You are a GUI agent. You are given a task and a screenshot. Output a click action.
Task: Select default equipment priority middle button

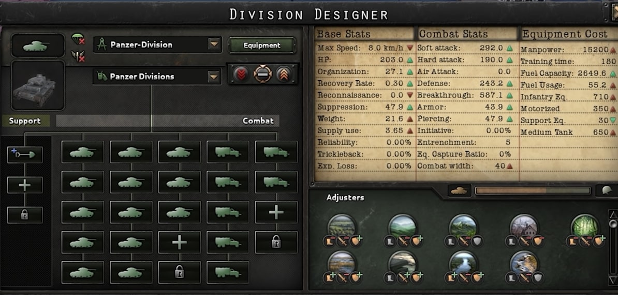coord(262,73)
